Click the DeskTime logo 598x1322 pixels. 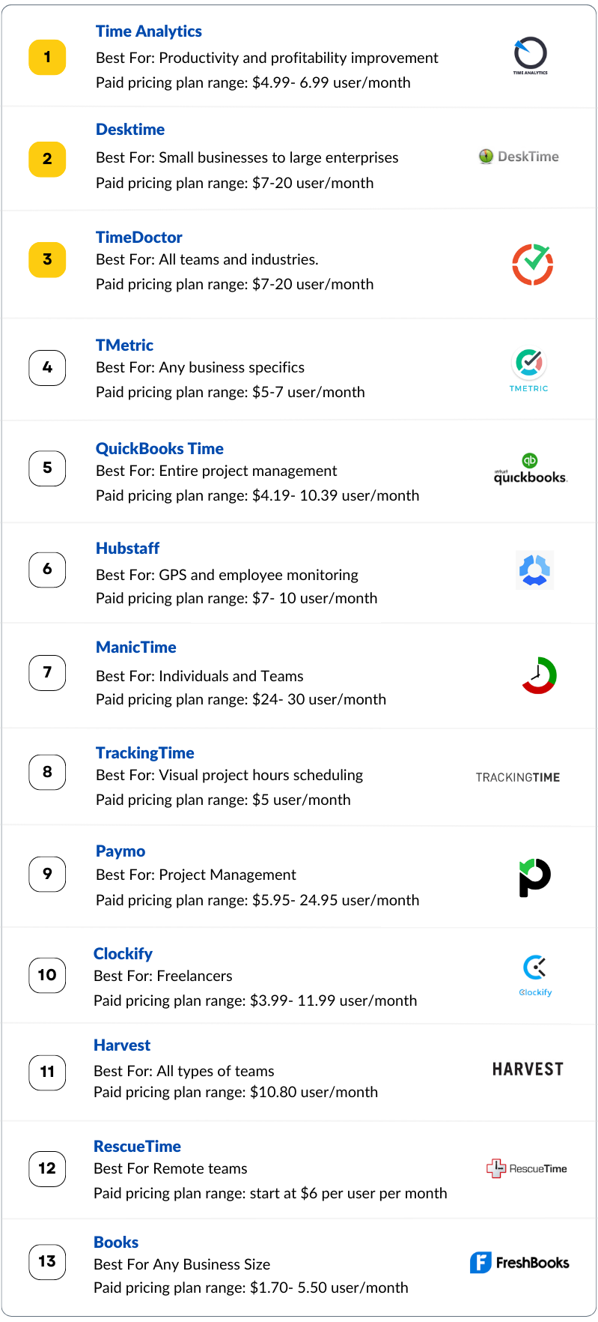[519, 157]
